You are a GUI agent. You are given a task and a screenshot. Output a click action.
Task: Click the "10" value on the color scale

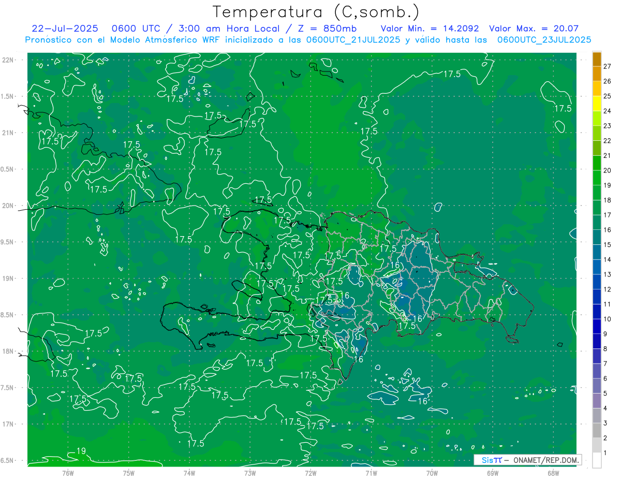(607, 319)
